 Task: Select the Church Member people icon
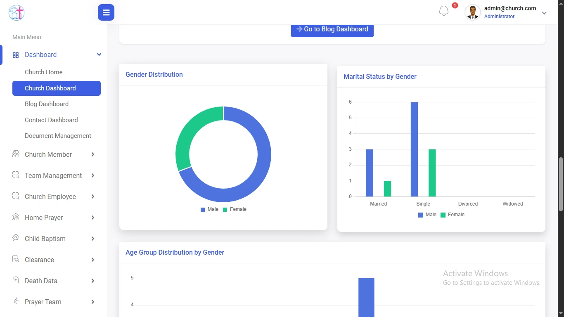click(x=16, y=154)
